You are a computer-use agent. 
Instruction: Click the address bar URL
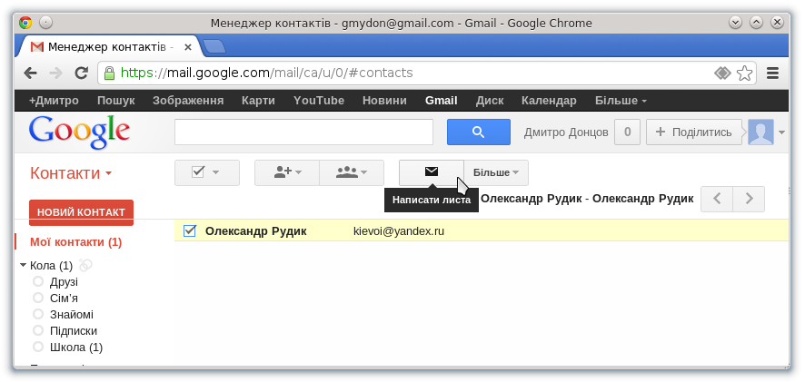pos(266,73)
